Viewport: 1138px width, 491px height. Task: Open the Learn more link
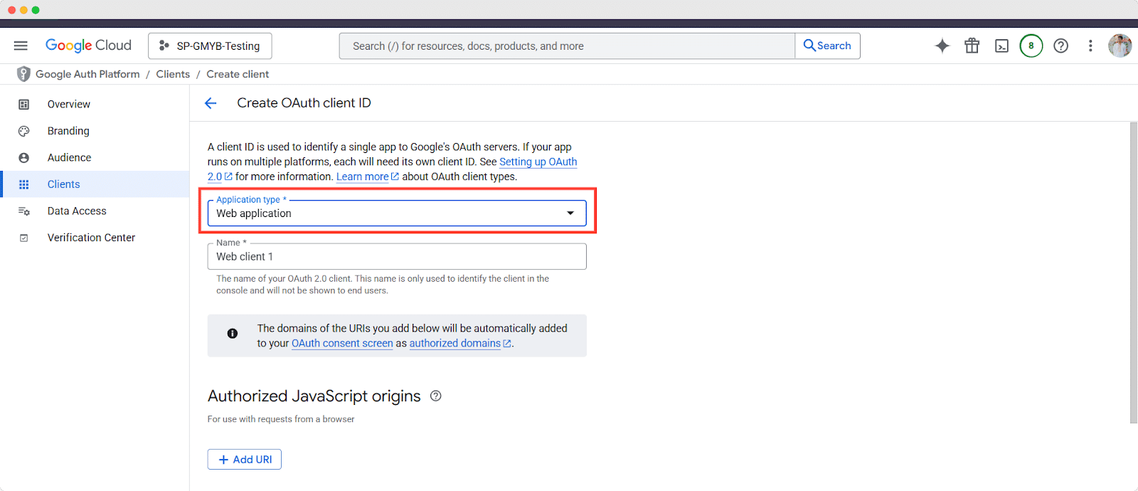[x=363, y=176]
